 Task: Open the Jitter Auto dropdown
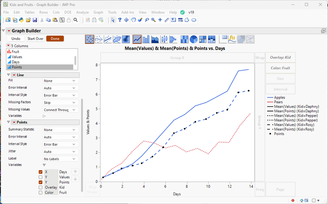click(60, 152)
